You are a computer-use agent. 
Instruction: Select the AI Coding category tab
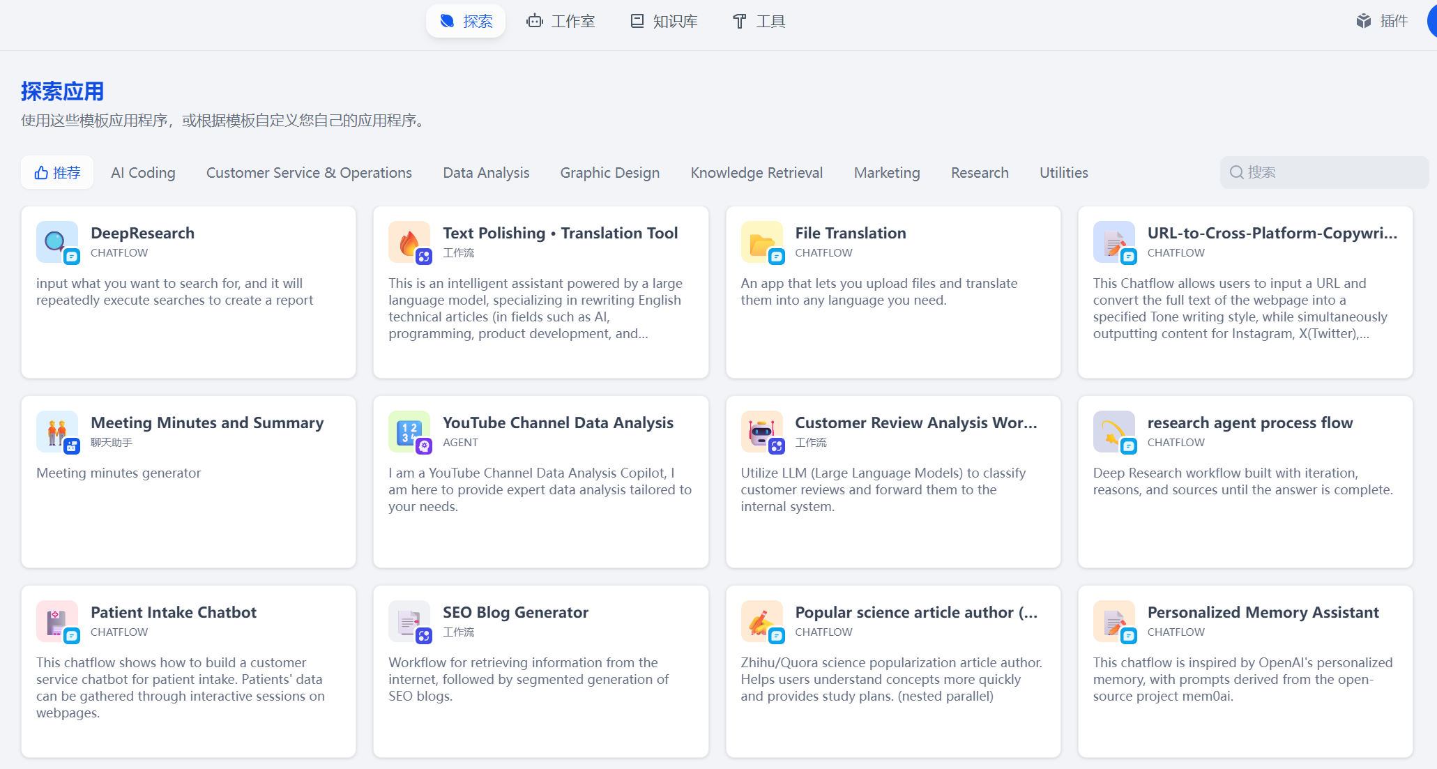pyautogui.click(x=143, y=173)
